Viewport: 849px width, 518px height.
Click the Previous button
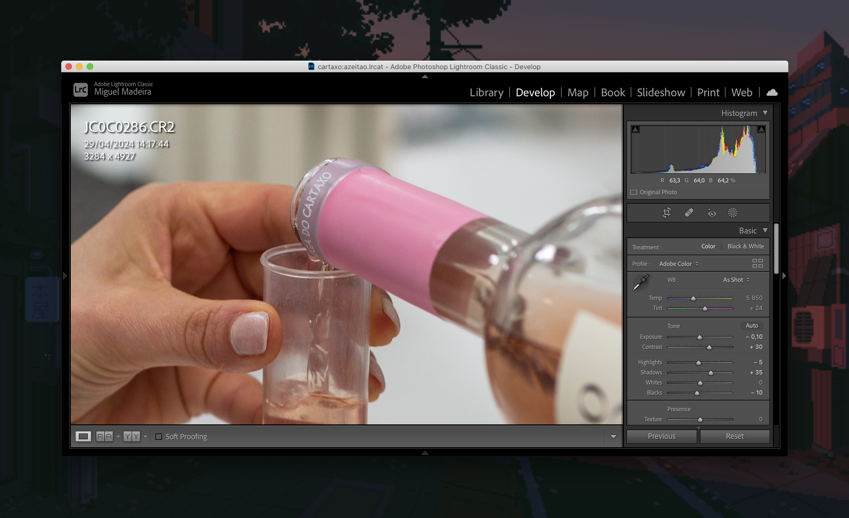pos(662,436)
